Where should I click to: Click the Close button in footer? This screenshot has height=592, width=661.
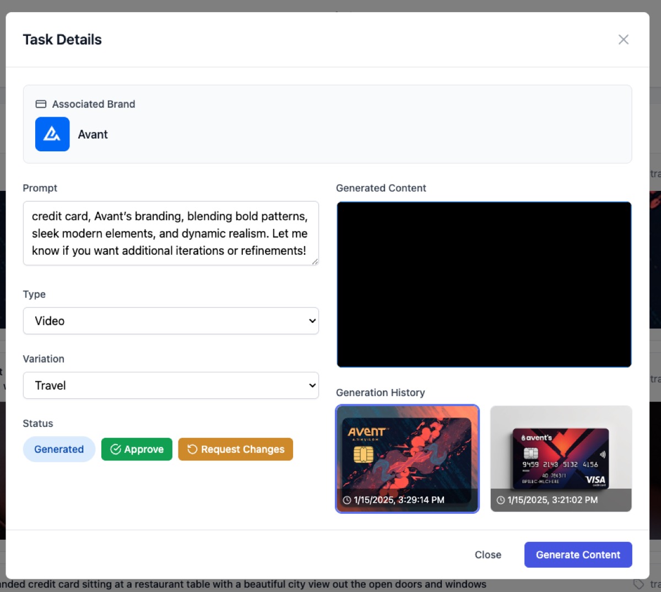488,555
